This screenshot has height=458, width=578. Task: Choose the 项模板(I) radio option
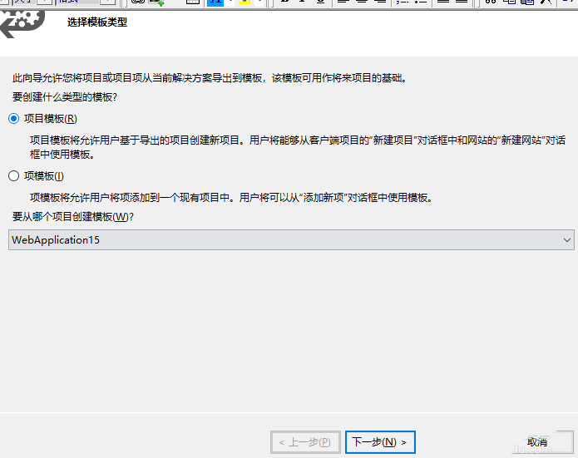pos(13,175)
